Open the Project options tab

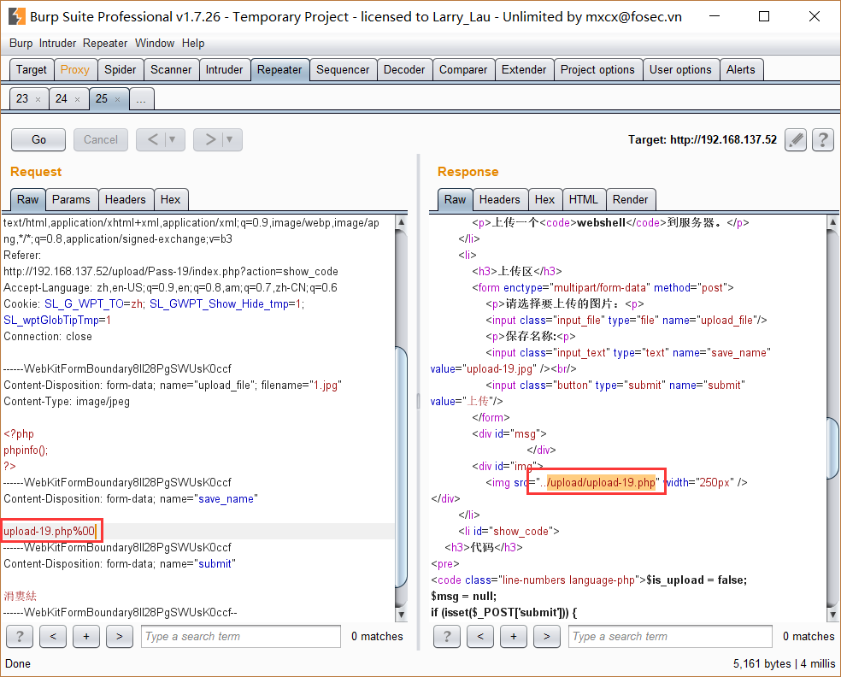point(597,70)
